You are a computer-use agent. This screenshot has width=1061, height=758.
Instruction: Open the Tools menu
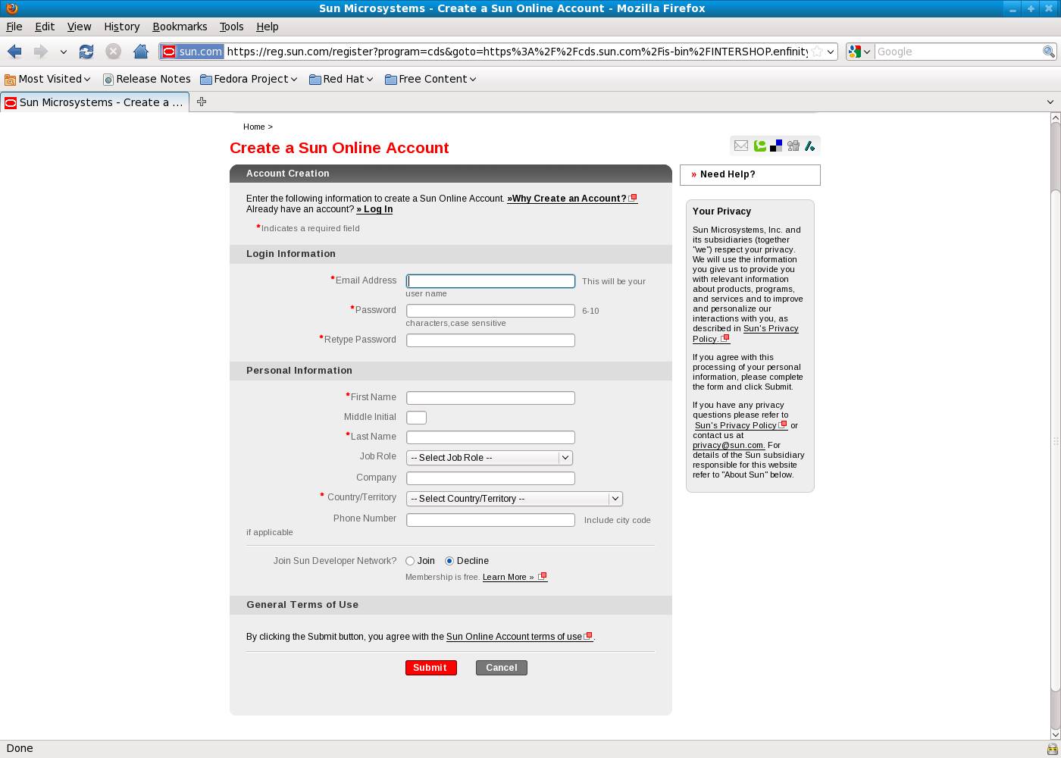pos(231,27)
